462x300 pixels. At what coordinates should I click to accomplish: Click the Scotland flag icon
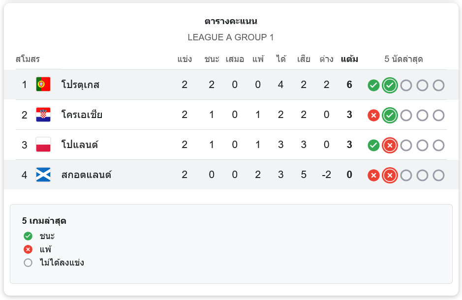43,175
